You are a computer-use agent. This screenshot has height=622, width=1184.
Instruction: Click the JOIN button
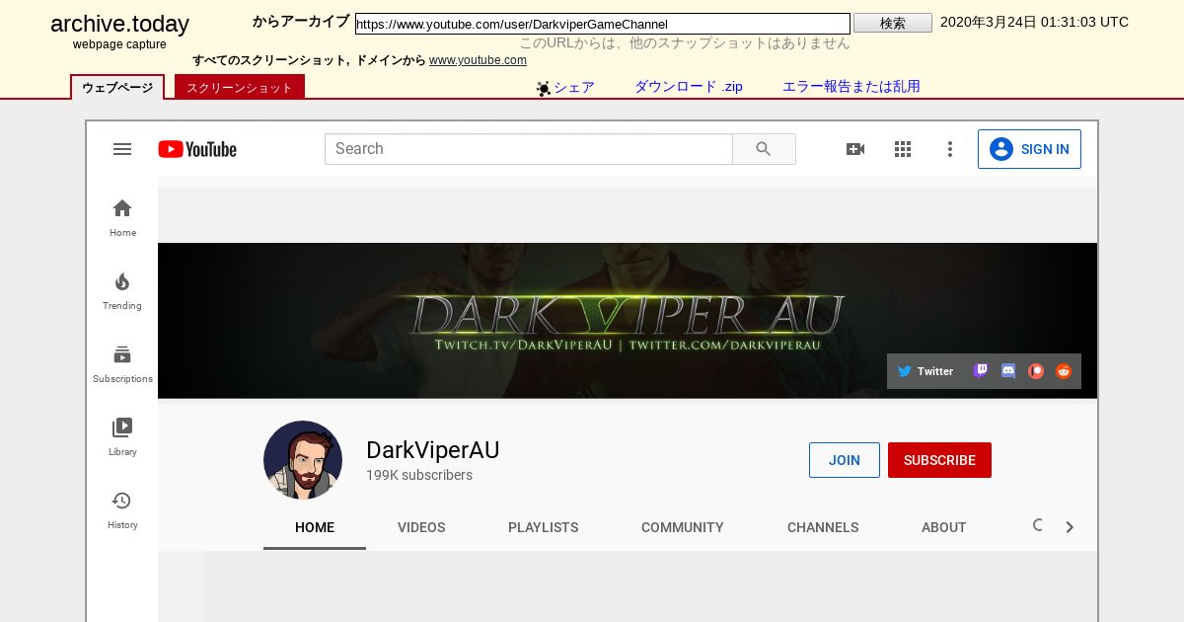click(845, 460)
